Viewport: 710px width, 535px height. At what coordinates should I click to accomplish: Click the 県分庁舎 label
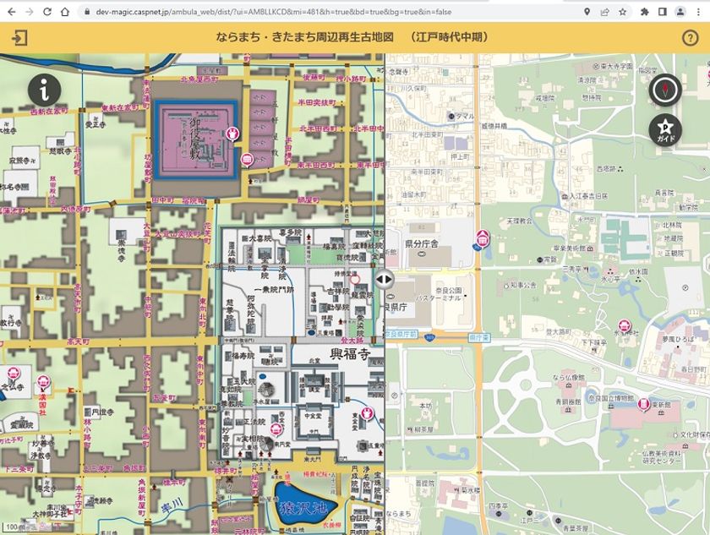click(x=422, y=244)
